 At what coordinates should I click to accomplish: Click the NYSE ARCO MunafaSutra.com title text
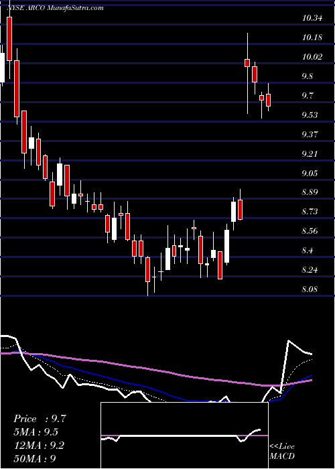click(x=55, y=8)
